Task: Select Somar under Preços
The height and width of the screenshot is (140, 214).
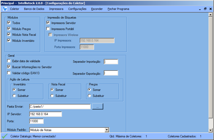Action: [x=89, y=90]
